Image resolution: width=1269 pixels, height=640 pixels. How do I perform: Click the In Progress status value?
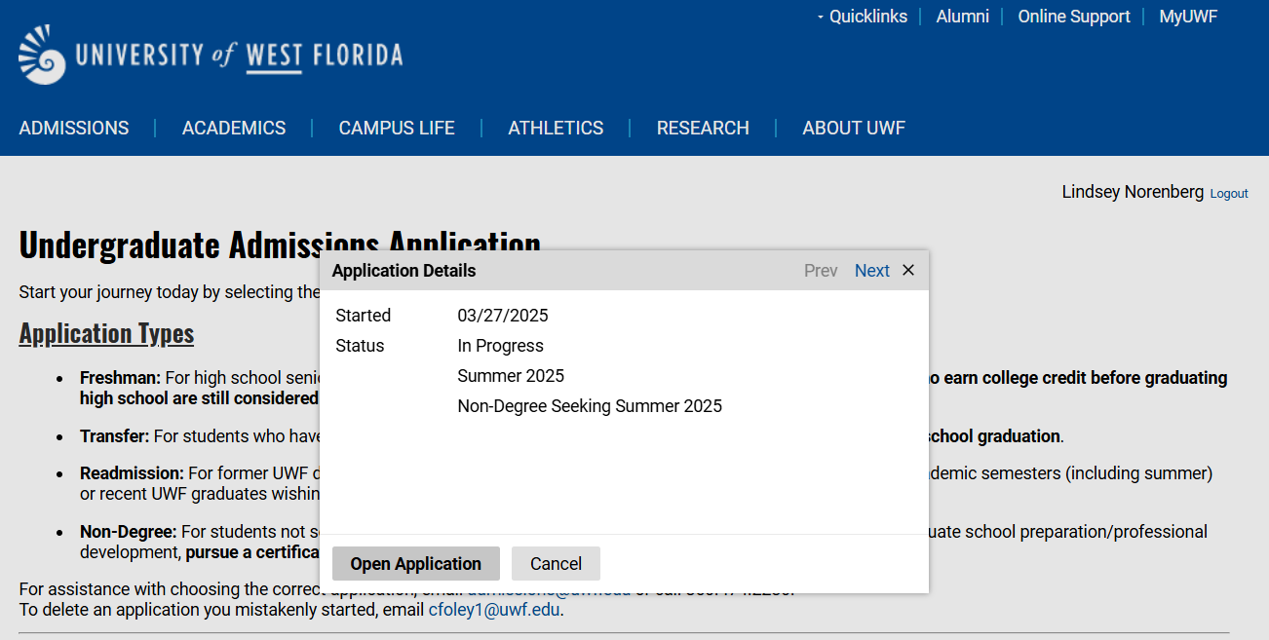(x=501, y=346)
